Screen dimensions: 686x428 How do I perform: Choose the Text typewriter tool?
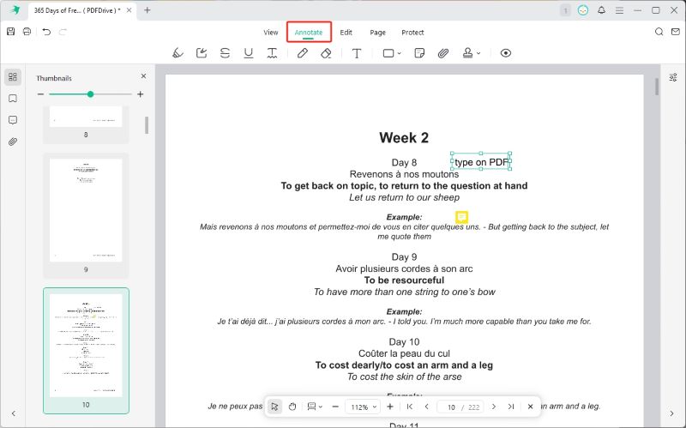357,53
